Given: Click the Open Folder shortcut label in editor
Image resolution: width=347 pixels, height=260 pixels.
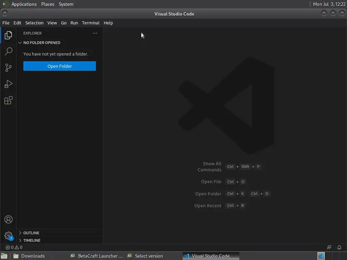Looking at the screenshot, I should tap(208, 194).
